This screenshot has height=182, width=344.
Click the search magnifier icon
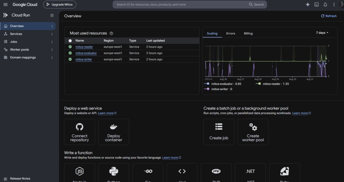(x=251, y=4)
